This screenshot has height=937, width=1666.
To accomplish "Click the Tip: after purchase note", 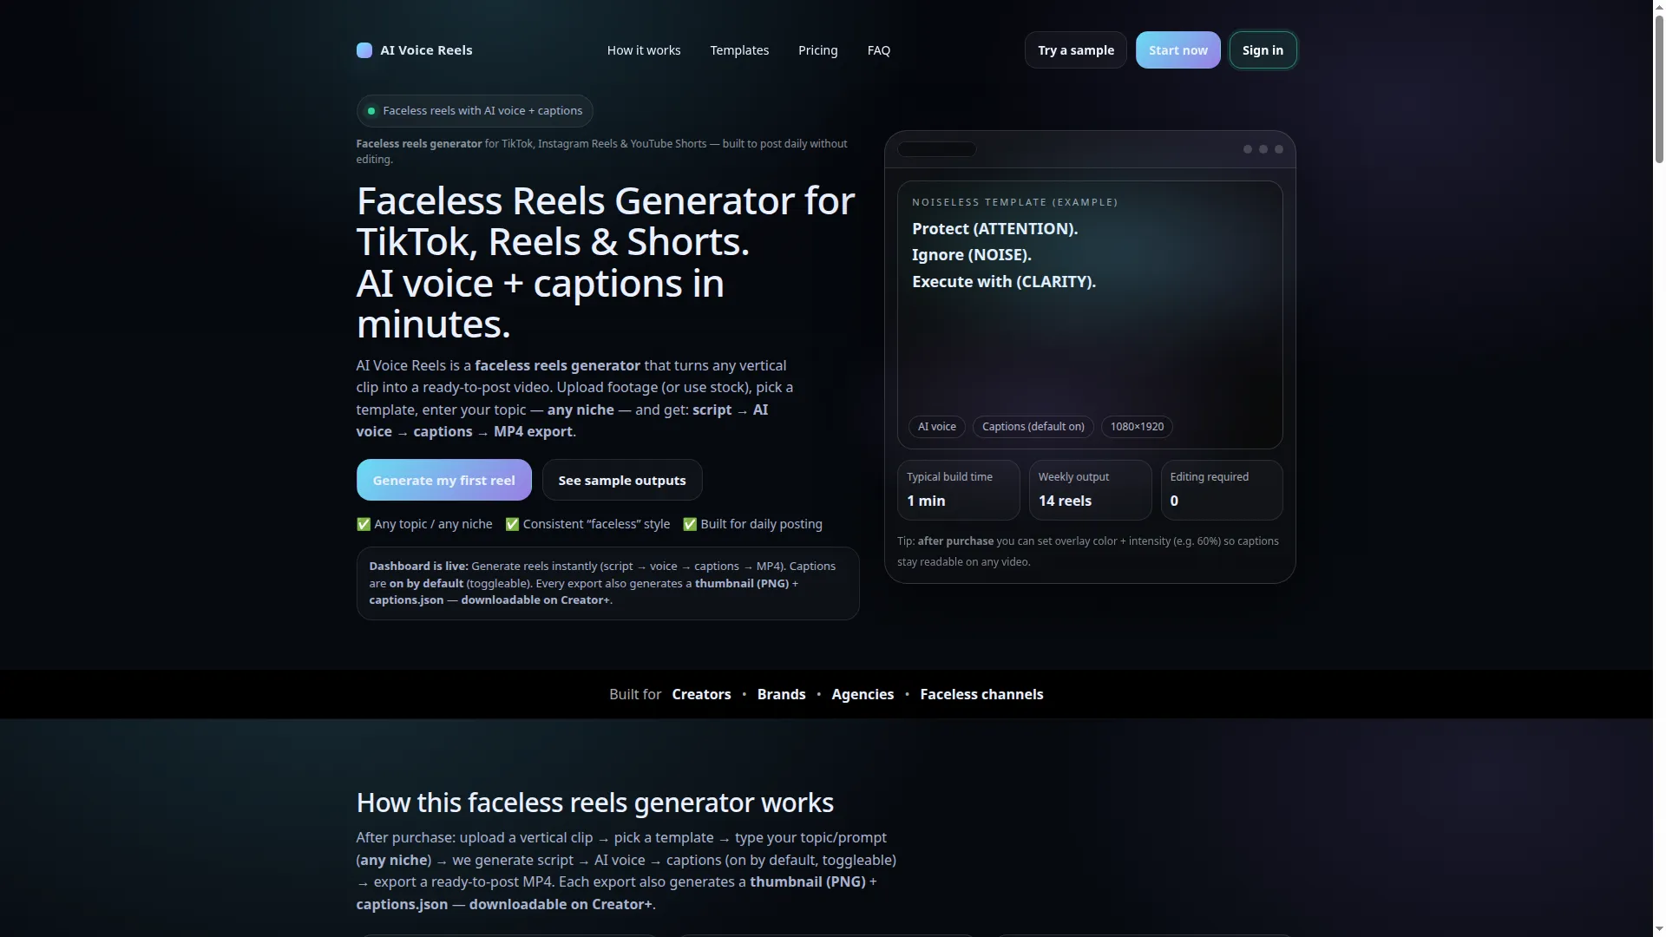I will click(1088, 551).
